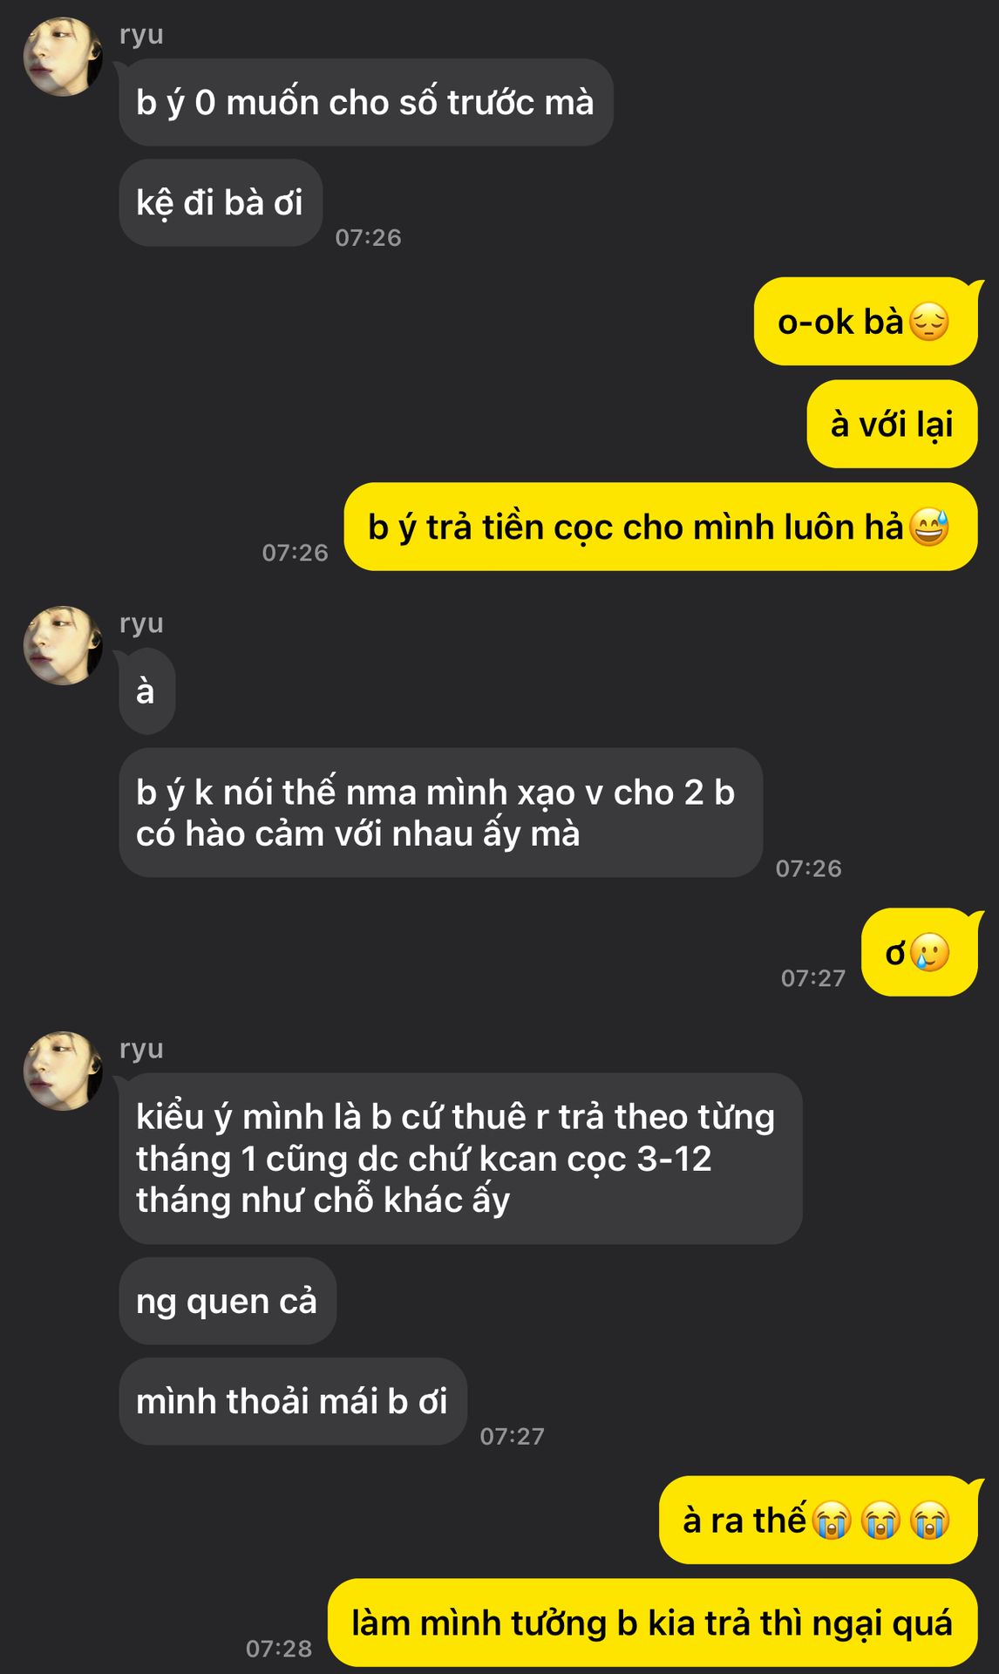
Task: Tap message 'làm mình tưởng b kia trả thì ngại quá'
Action: [x=653, y=1623]
